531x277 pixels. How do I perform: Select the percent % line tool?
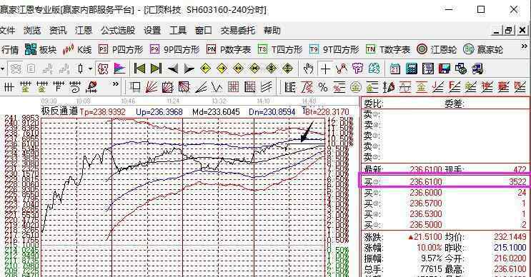323,88
